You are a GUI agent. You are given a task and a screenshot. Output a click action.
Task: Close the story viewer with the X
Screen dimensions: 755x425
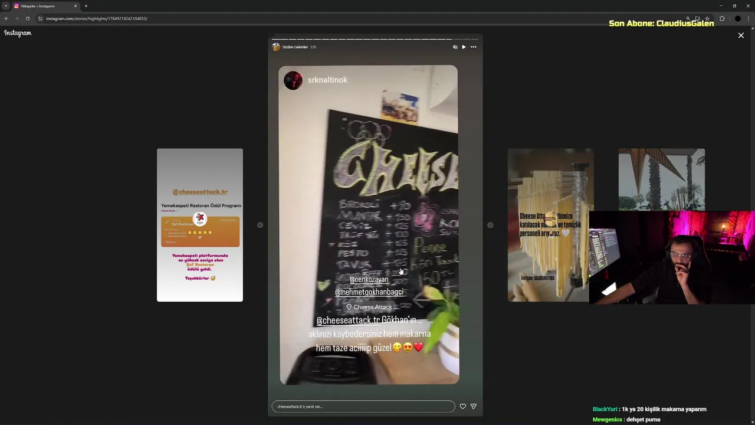coord(741,35)
